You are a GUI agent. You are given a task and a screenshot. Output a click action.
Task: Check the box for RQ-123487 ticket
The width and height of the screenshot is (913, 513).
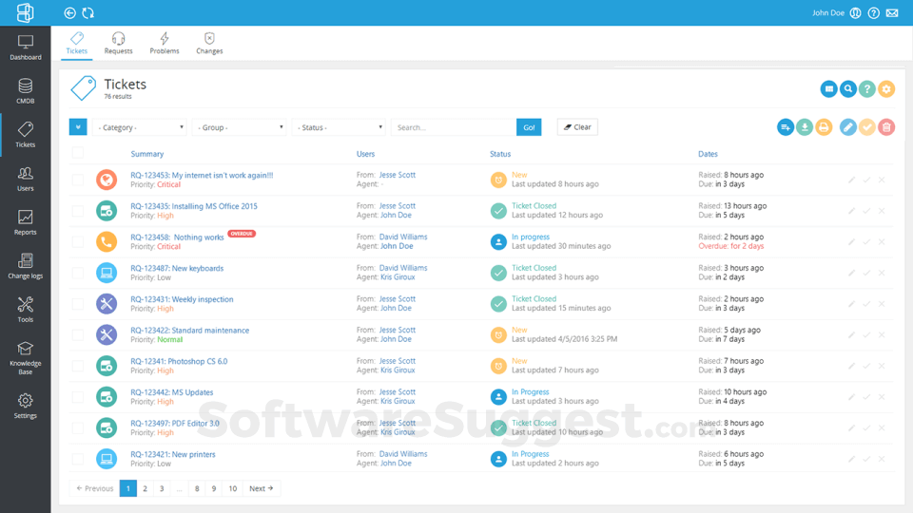(77, 273)
